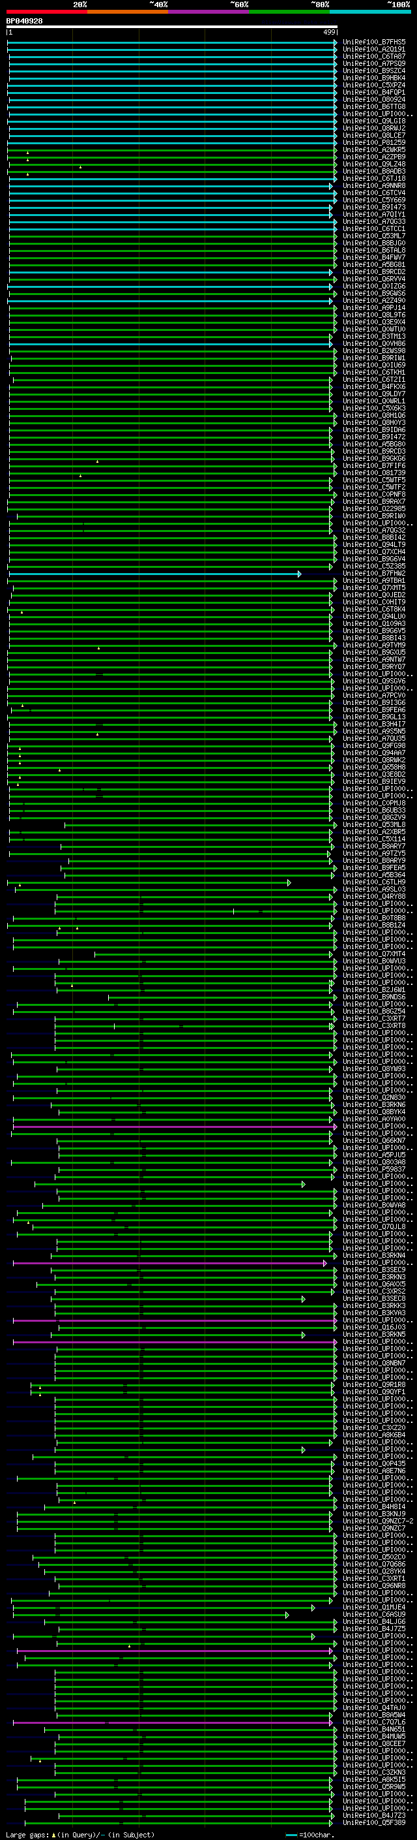Open hit UniRef100_B9SZC4
Viewport: 417px width, 1840px height.
click(374, 70)
